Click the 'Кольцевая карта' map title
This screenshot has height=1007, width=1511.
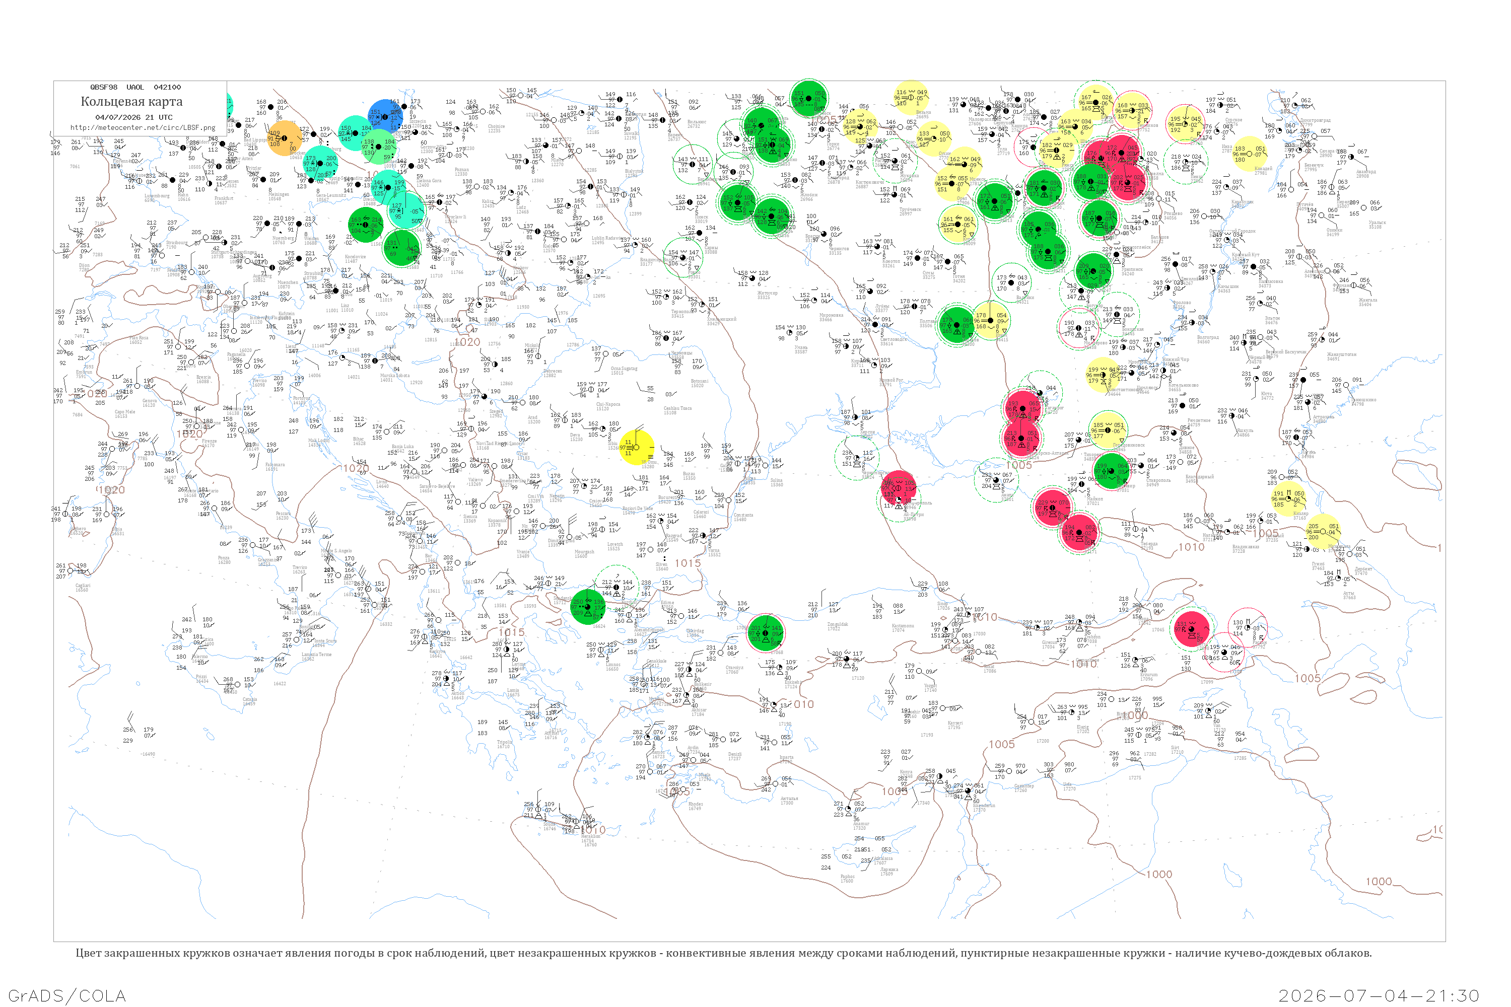pos(131,102)
